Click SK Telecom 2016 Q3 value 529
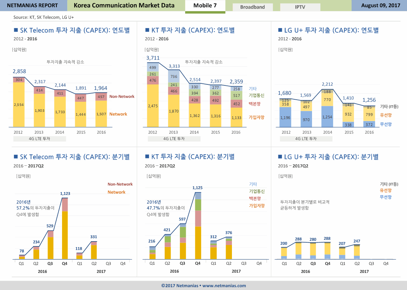 click(x=50, y=226)
